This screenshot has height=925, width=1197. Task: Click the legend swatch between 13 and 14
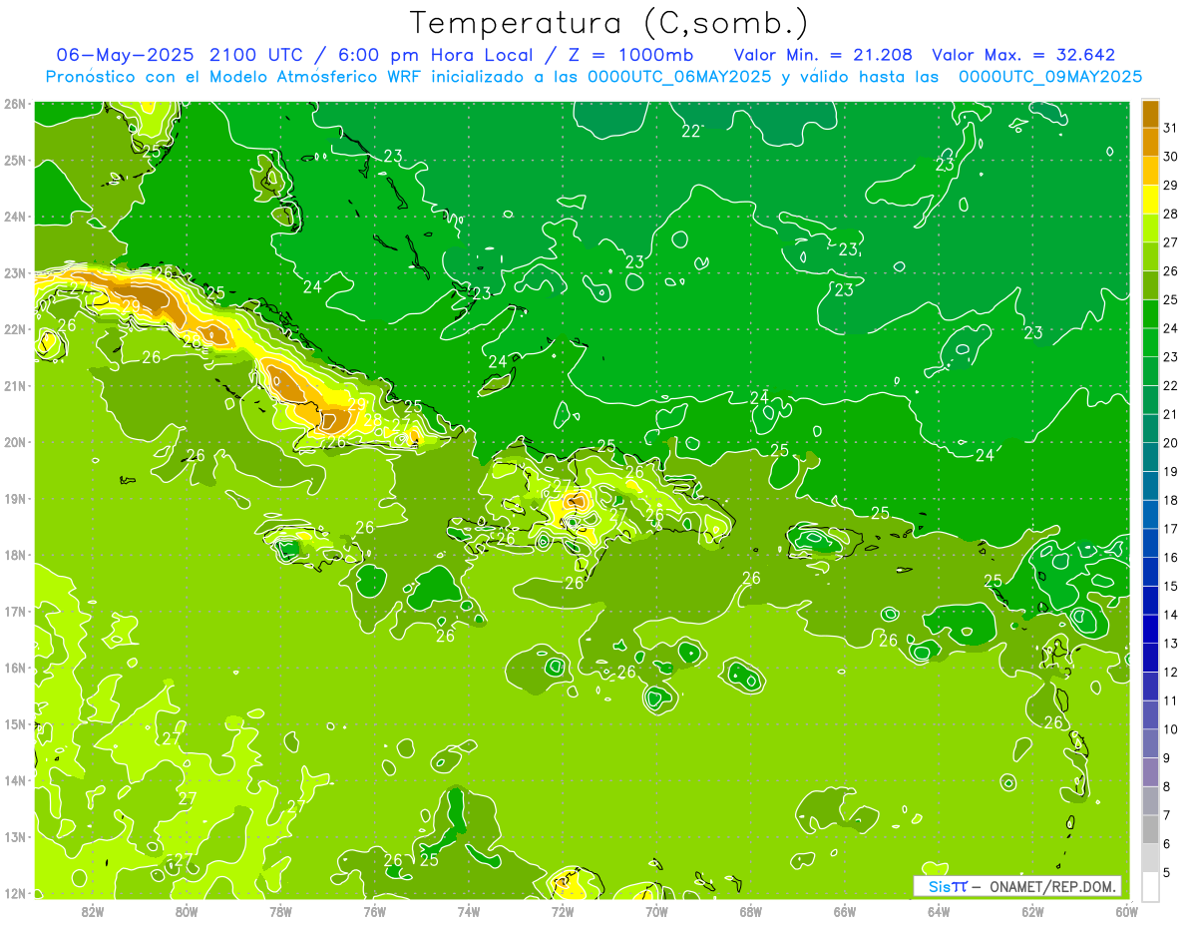pyautogui.click(x=1150, y=629)
